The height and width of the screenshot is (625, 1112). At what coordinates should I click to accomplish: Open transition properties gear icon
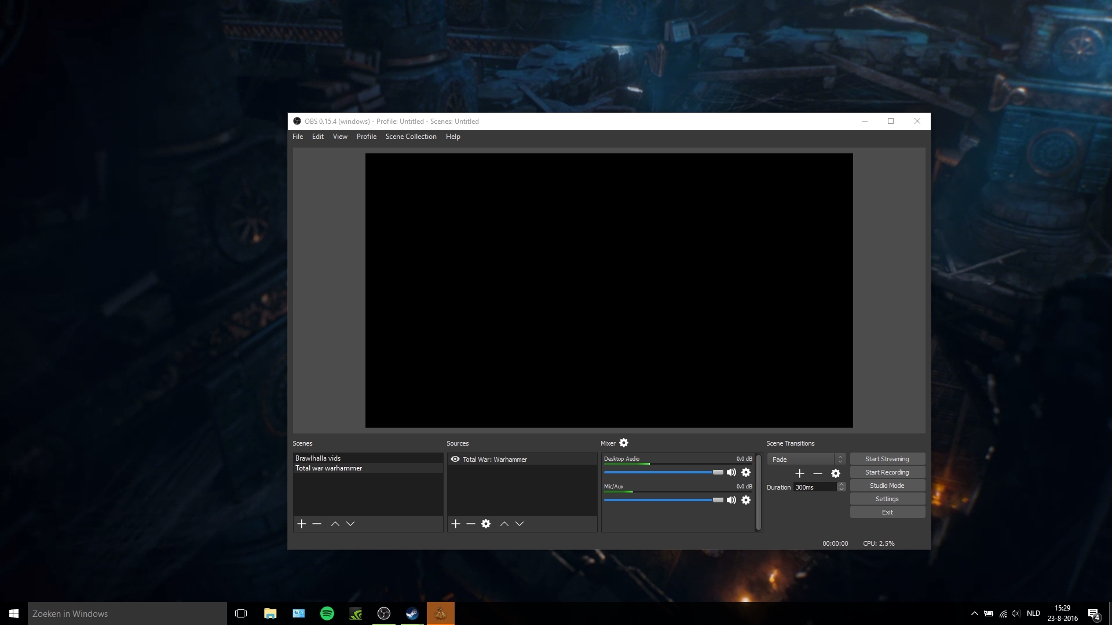(x=836, y=473)
